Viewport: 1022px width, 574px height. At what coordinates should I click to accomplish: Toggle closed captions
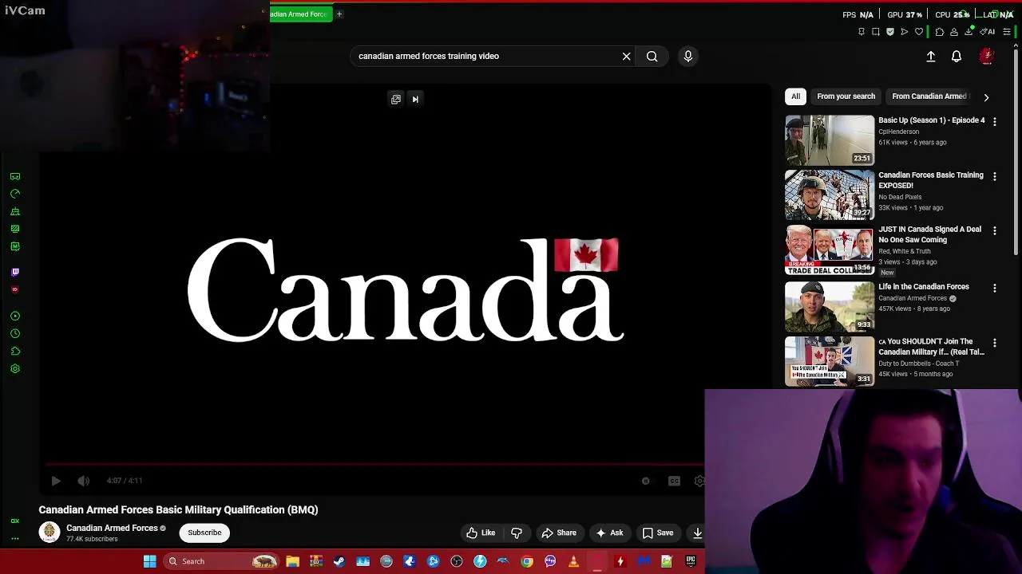point(675,481)
